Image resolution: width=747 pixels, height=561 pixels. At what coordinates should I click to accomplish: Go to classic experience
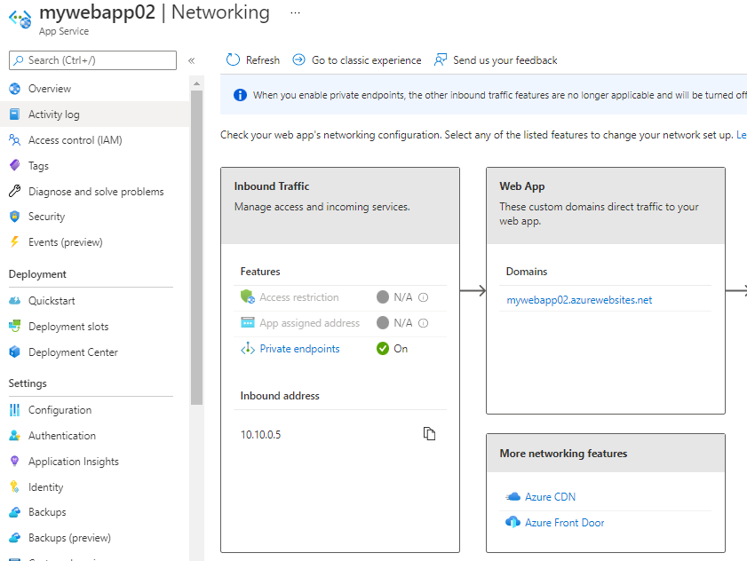click(366, 60)
